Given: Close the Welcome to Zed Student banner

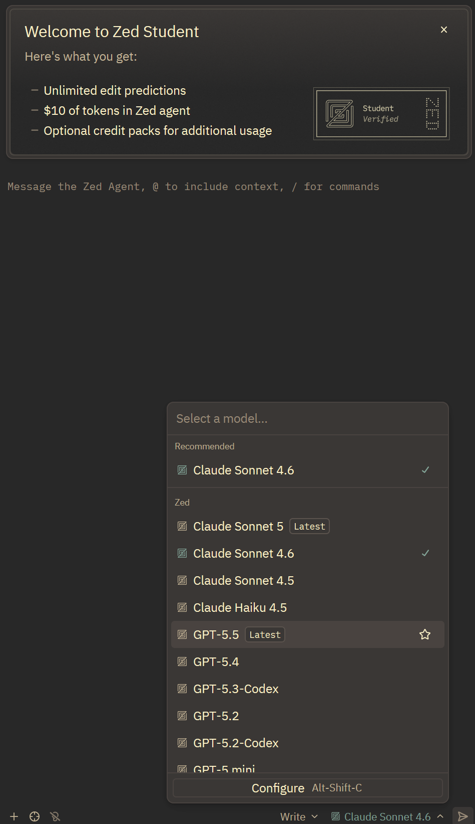Looking at the screenshot, I should [444, 30].
